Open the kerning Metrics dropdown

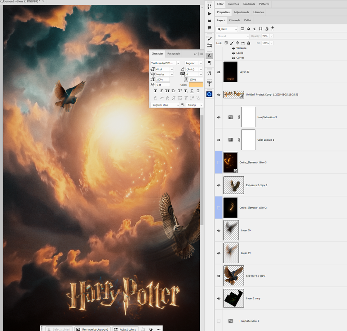172,74
